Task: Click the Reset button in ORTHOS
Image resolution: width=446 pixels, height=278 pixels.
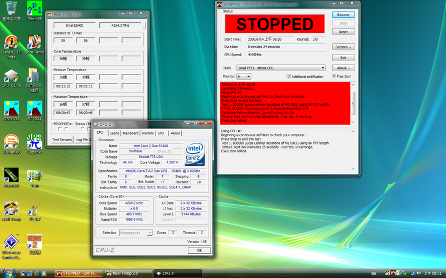Action: point(343,32)
